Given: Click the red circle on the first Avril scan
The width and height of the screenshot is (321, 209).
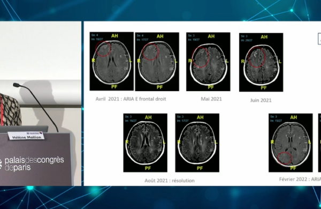Looking at the screenshot, I should click(103, 48).
